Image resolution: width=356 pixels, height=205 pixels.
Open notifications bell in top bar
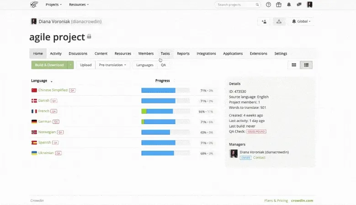point(289,5)
